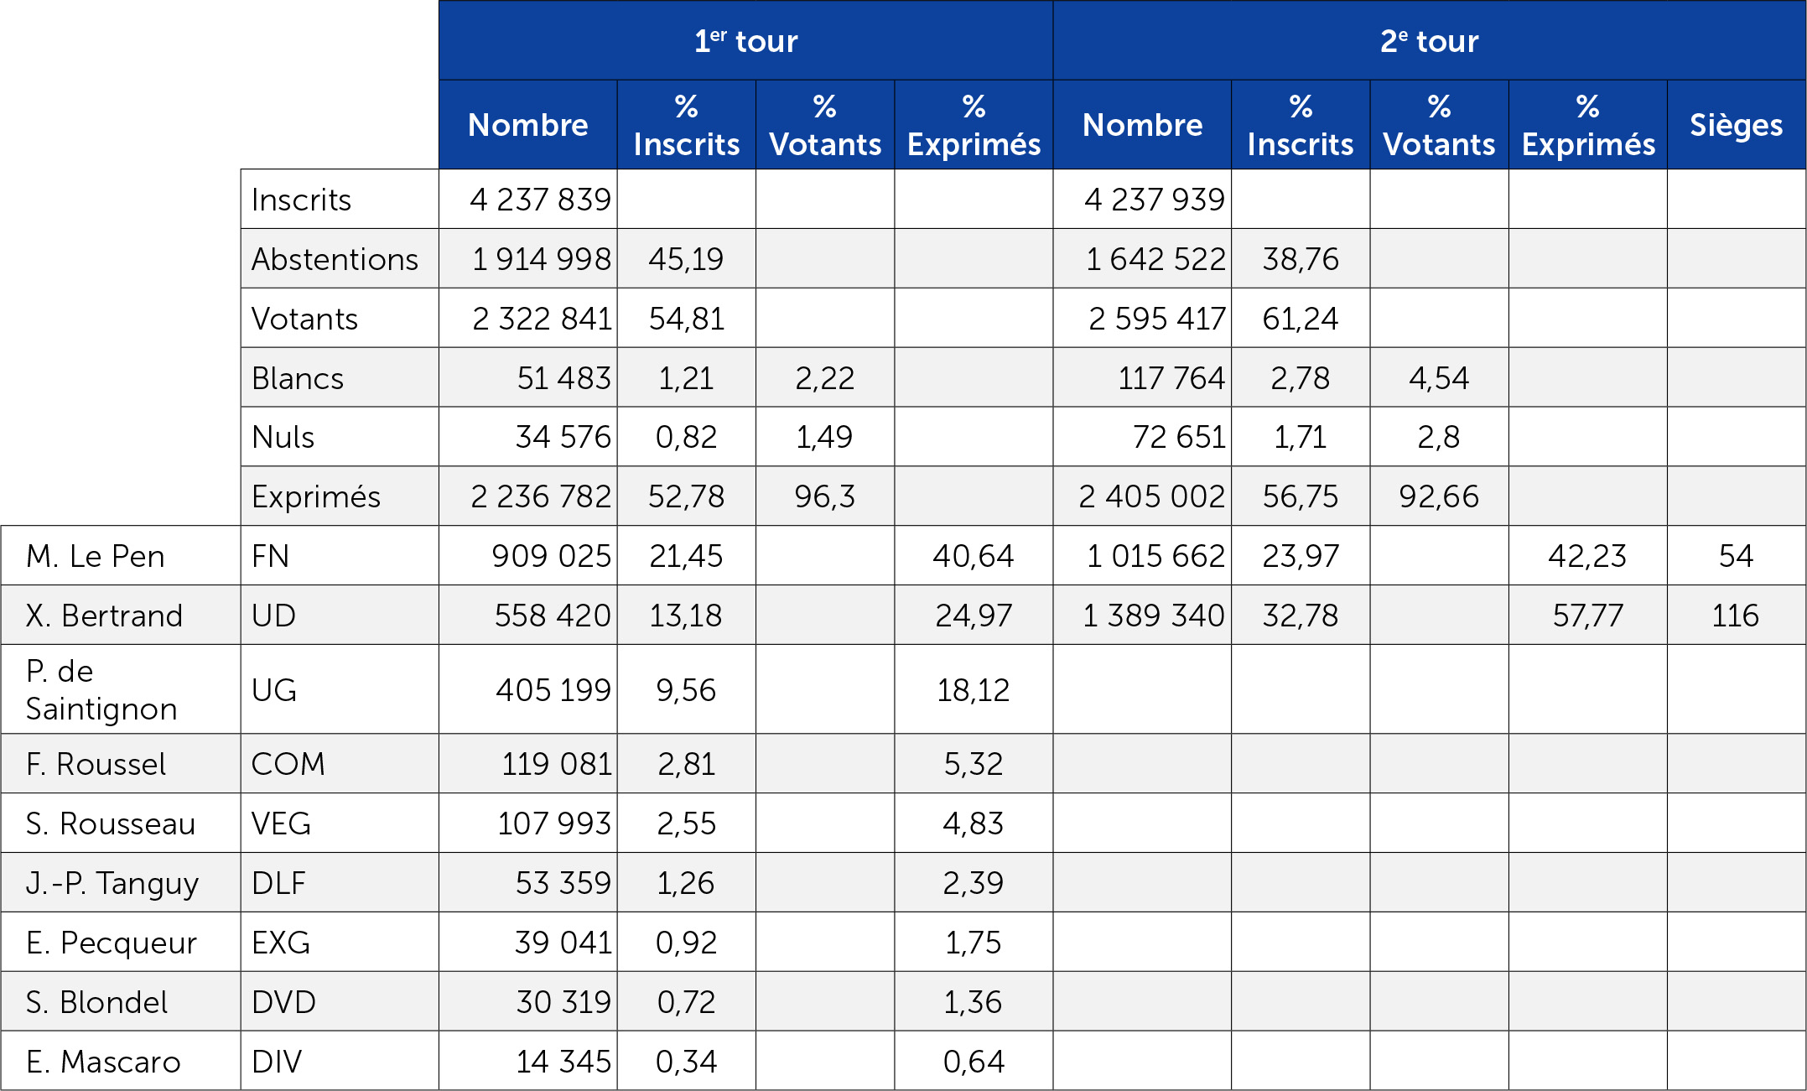The width and height of the screenshot is (1807, 1091).
Task: Click the DLF party cell
Action: pyautogui.click(x=340, y=882)
